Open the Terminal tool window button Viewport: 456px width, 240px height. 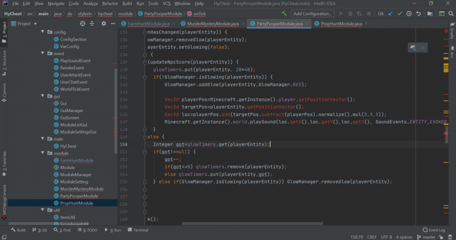click(x=138, y=230)
